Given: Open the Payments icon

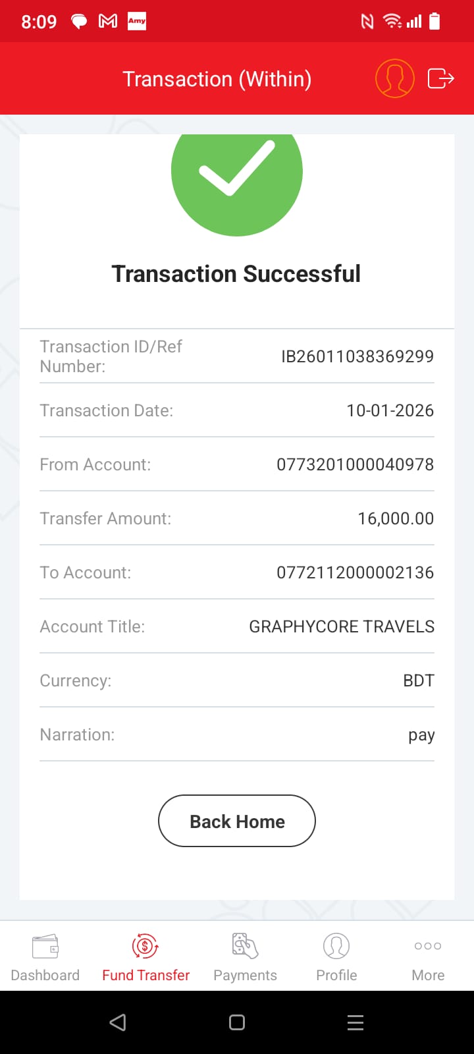Looking at the screenshot, I should [245, 947].
